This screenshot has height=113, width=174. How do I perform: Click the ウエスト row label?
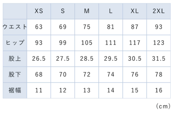pos(15,27)
